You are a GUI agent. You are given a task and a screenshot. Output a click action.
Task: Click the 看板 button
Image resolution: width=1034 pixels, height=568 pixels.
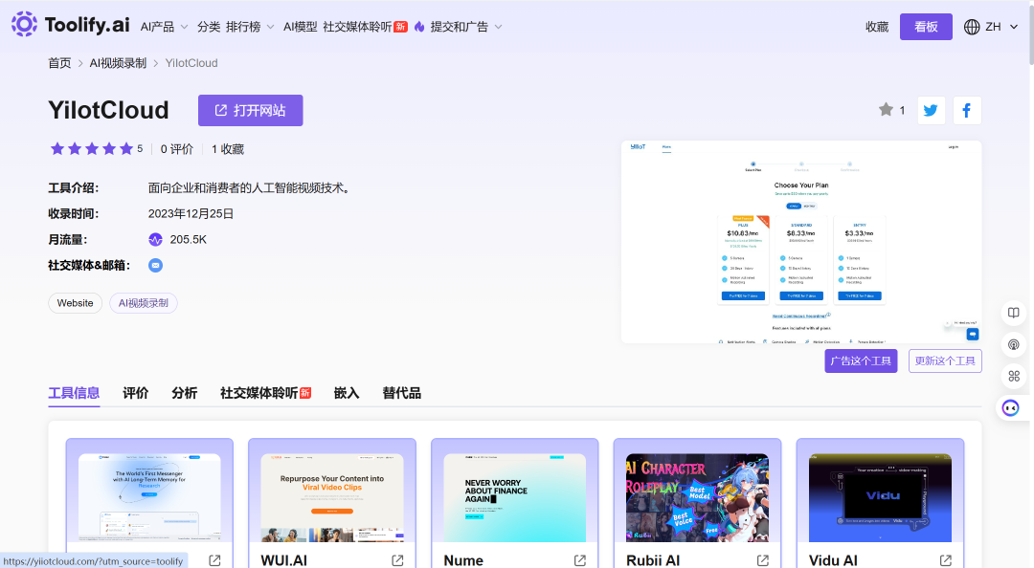click(926, 27)
